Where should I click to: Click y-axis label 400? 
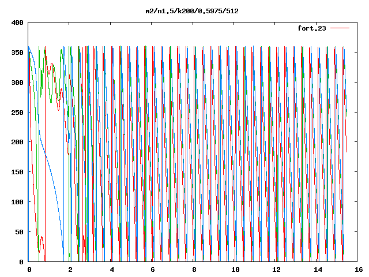[x=17, y=23]
